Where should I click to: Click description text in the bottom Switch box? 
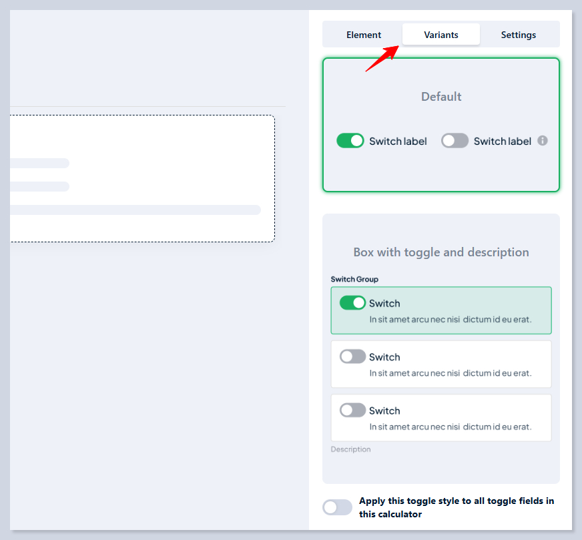click(451, 427)
